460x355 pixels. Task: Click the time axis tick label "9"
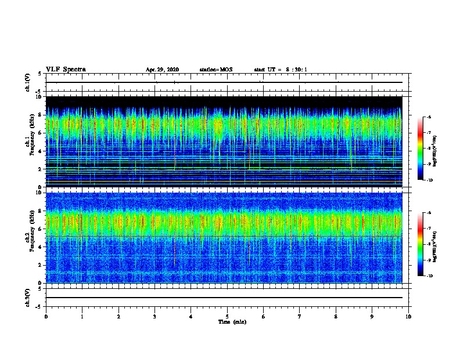click(x=372, y=316)
